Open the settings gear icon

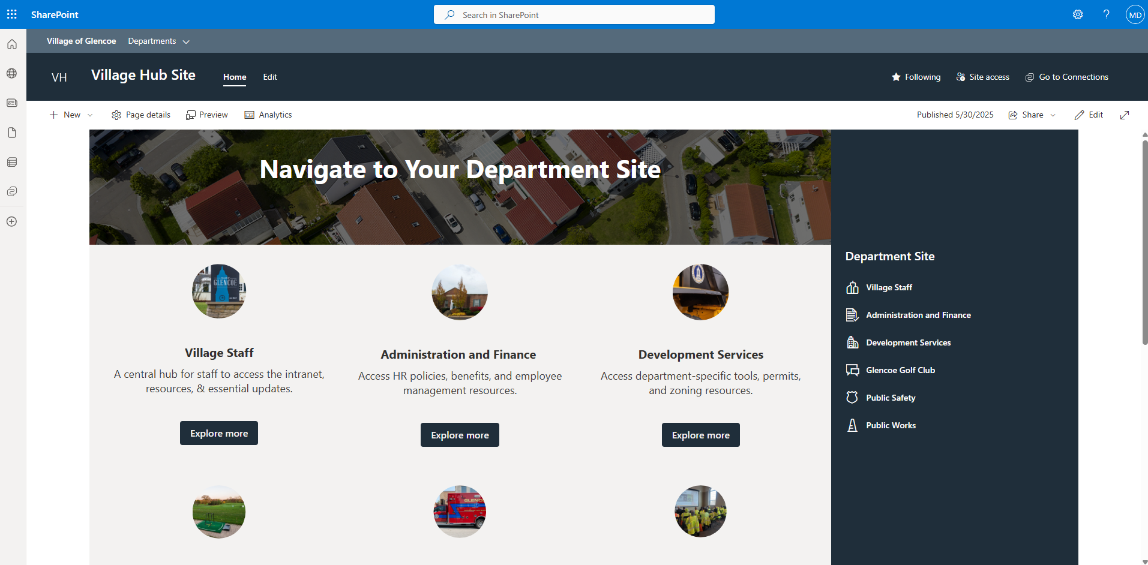pyautogui.click(x=1078, y=14)
